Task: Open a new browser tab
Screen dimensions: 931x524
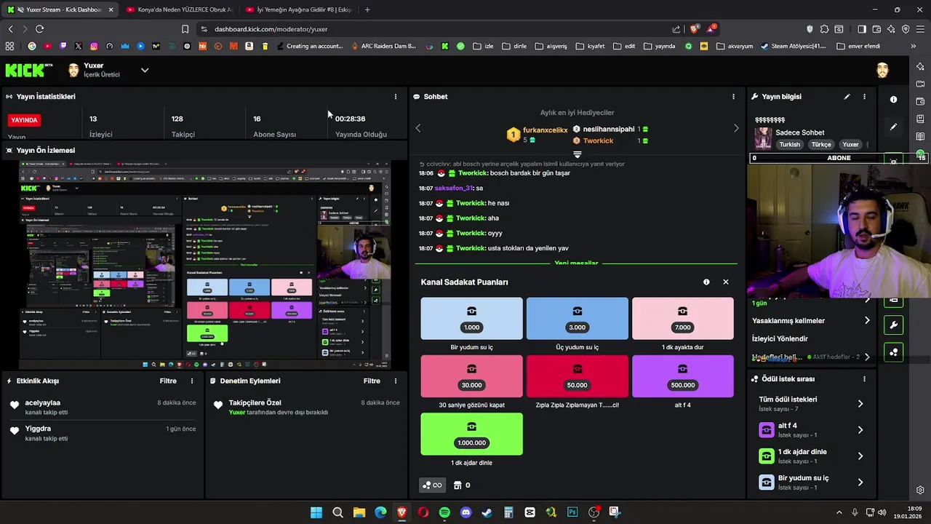Action: (367, 9)
